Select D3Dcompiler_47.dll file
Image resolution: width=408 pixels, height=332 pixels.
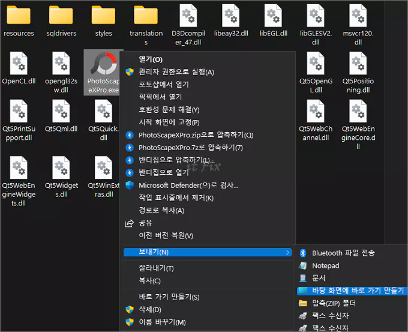[x=188, y=25]
